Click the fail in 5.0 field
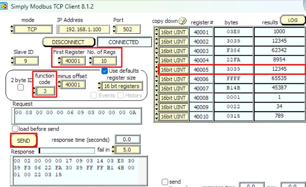This screenshot has height=187, width=306. (127, 150)
